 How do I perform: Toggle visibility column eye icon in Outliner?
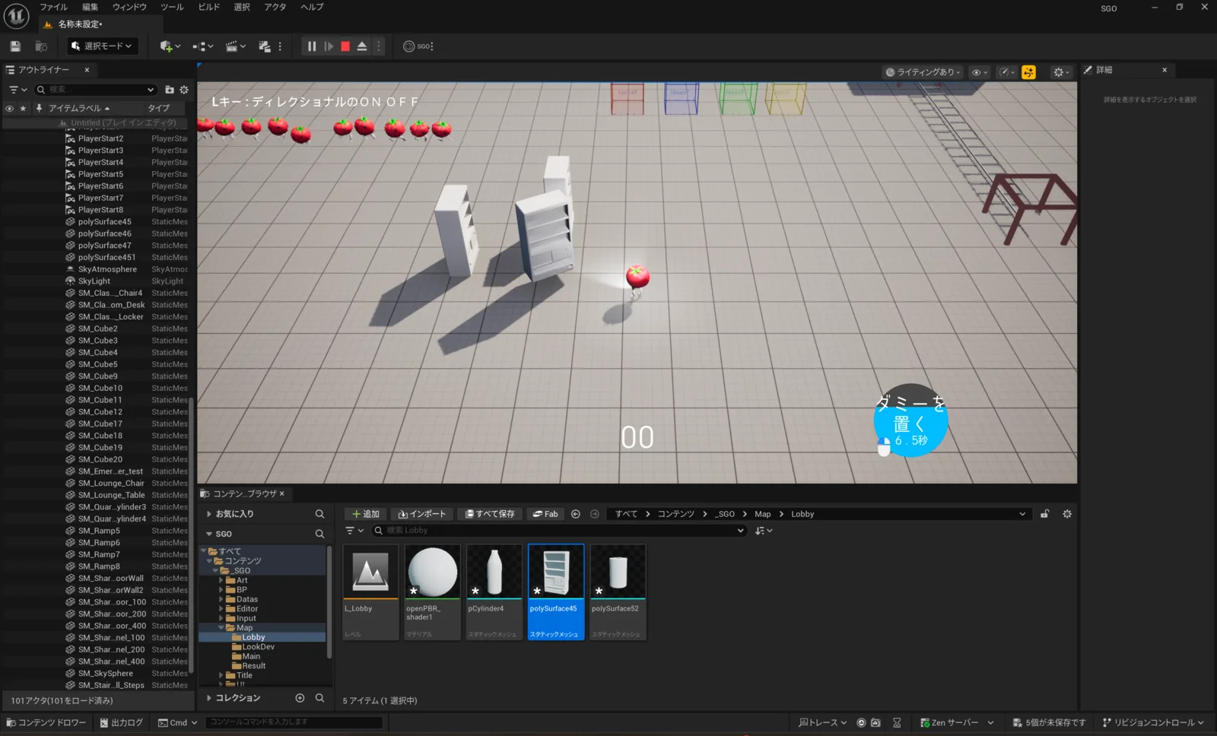[x=9, y=109]
